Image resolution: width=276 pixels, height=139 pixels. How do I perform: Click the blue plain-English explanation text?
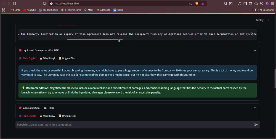point(138,73)
